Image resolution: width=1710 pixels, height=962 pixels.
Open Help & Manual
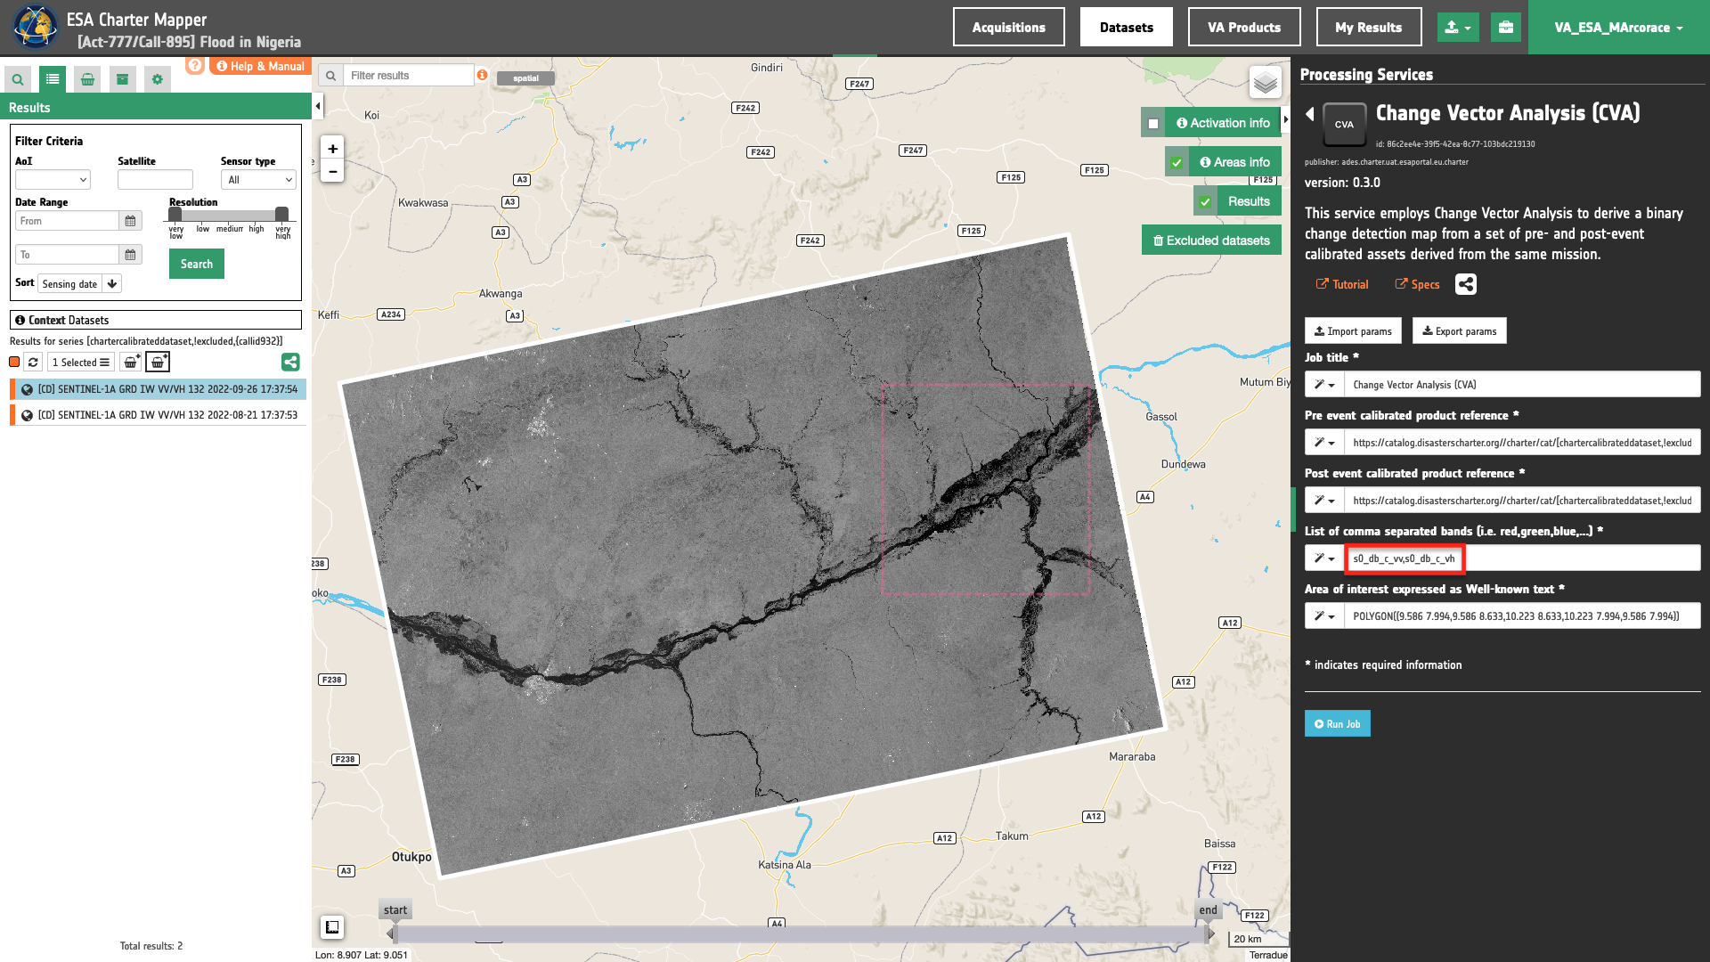[260, 66]
